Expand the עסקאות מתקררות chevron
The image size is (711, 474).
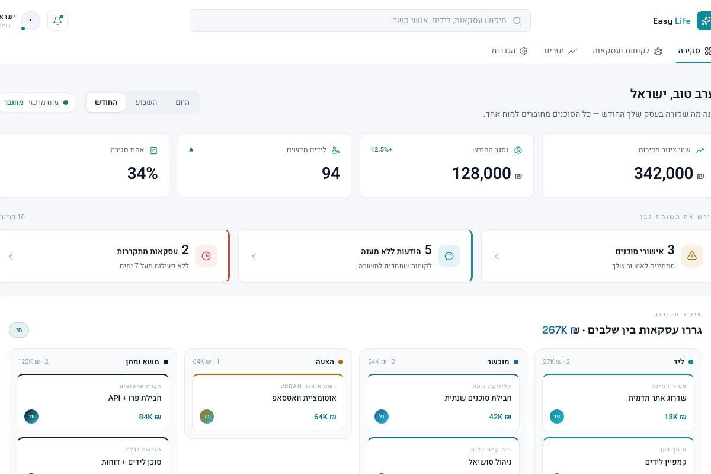point(11,256)
